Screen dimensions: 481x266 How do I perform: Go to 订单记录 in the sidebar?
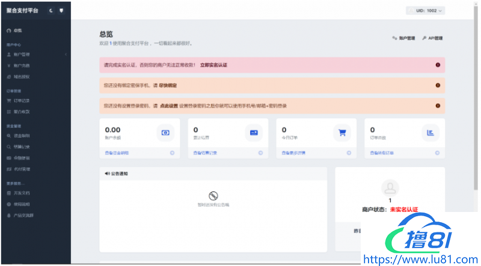(22, 100)
